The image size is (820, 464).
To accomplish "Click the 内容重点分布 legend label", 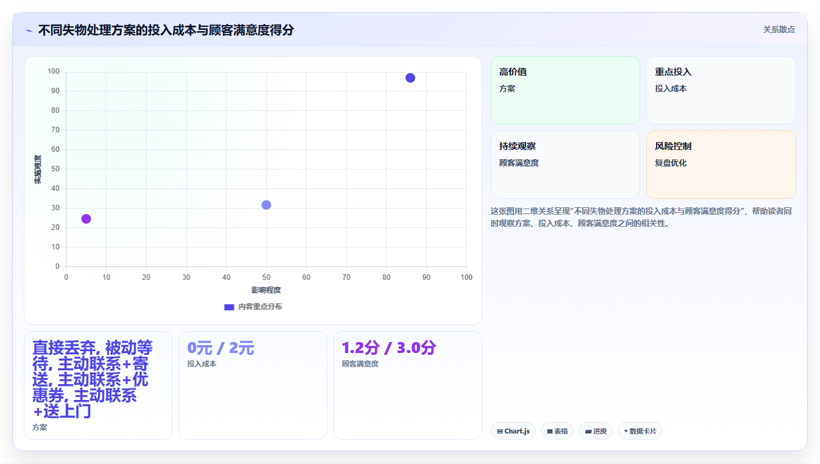I will (260, 307).
